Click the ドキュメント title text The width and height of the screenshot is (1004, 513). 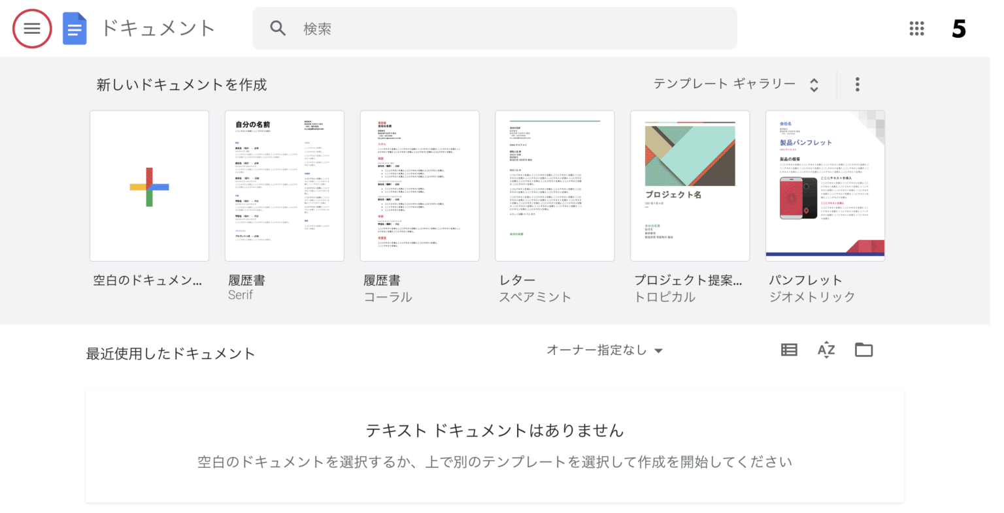(158, 28)
